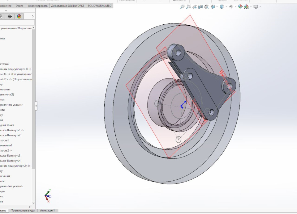
Task: Click the View Orientation cube icon
Action: 213,7
